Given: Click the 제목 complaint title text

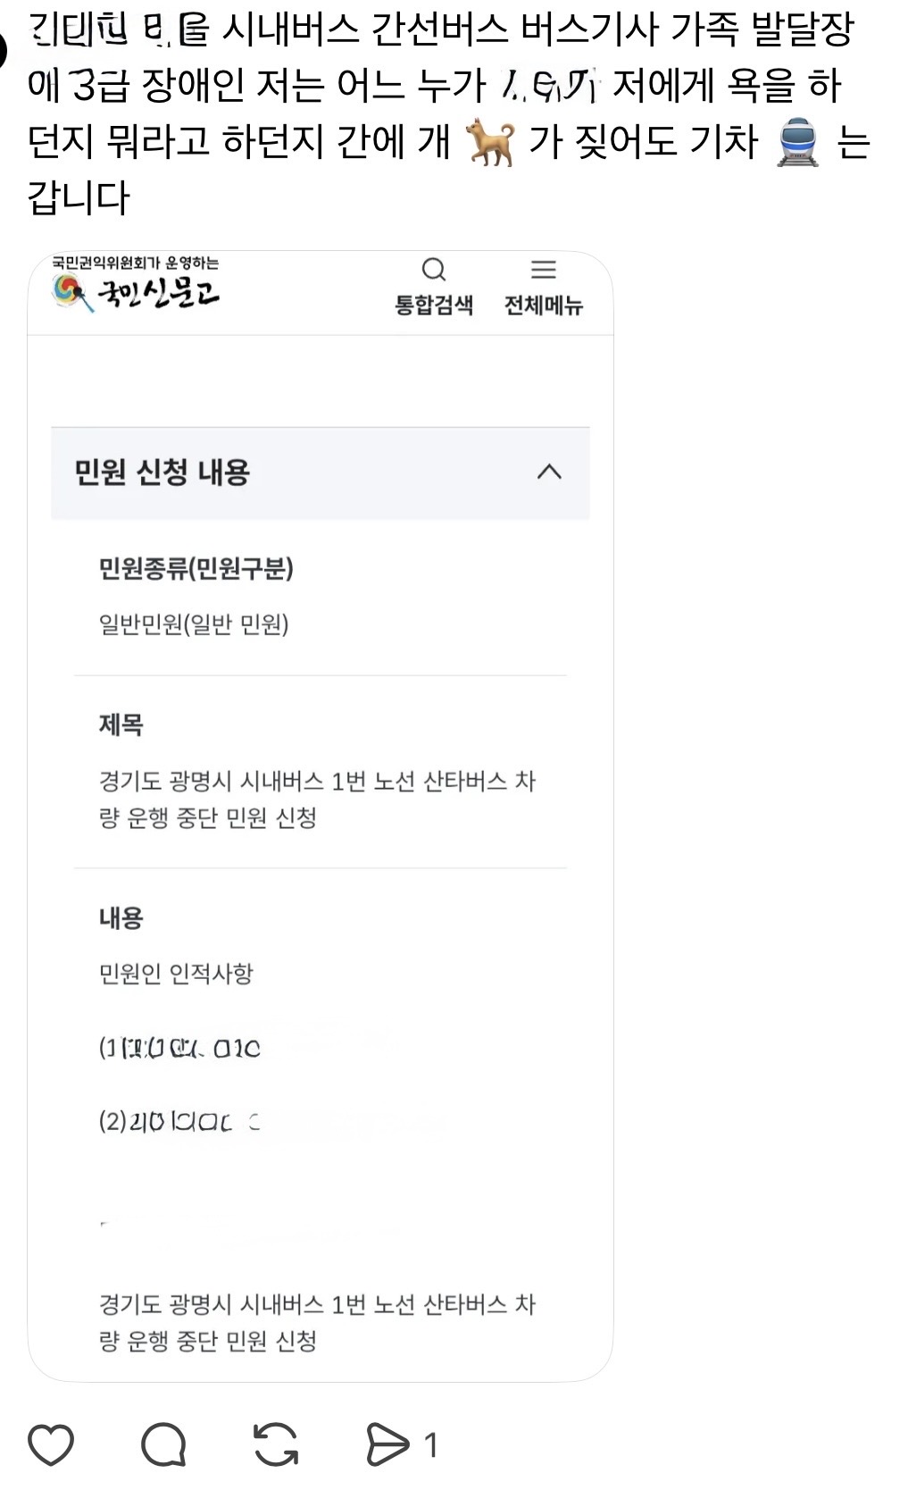Looking at the screenshot, I should [317, 799].
